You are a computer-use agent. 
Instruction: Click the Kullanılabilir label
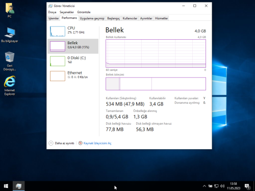pyautogui.click(x=158, y=98)
